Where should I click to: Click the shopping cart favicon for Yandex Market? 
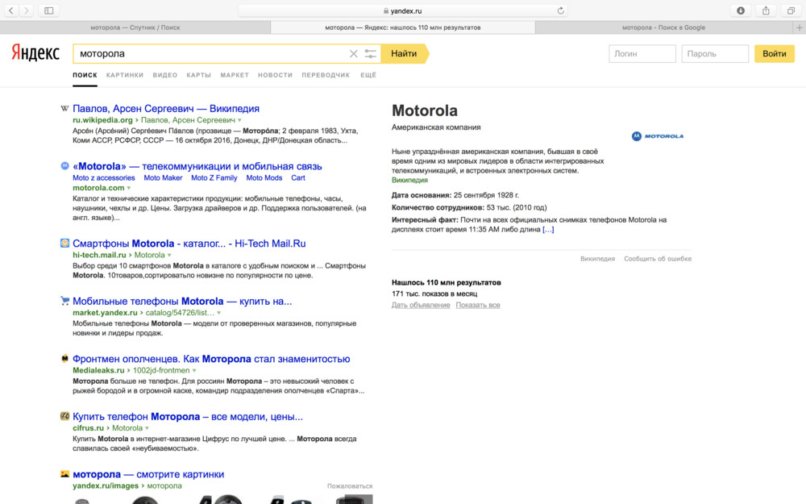64,300
